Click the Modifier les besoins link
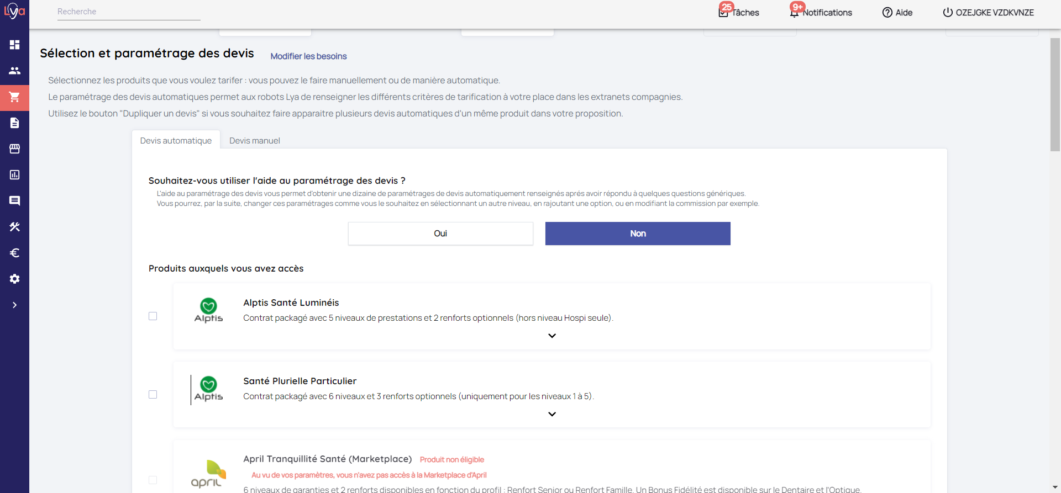 [308, 56]
